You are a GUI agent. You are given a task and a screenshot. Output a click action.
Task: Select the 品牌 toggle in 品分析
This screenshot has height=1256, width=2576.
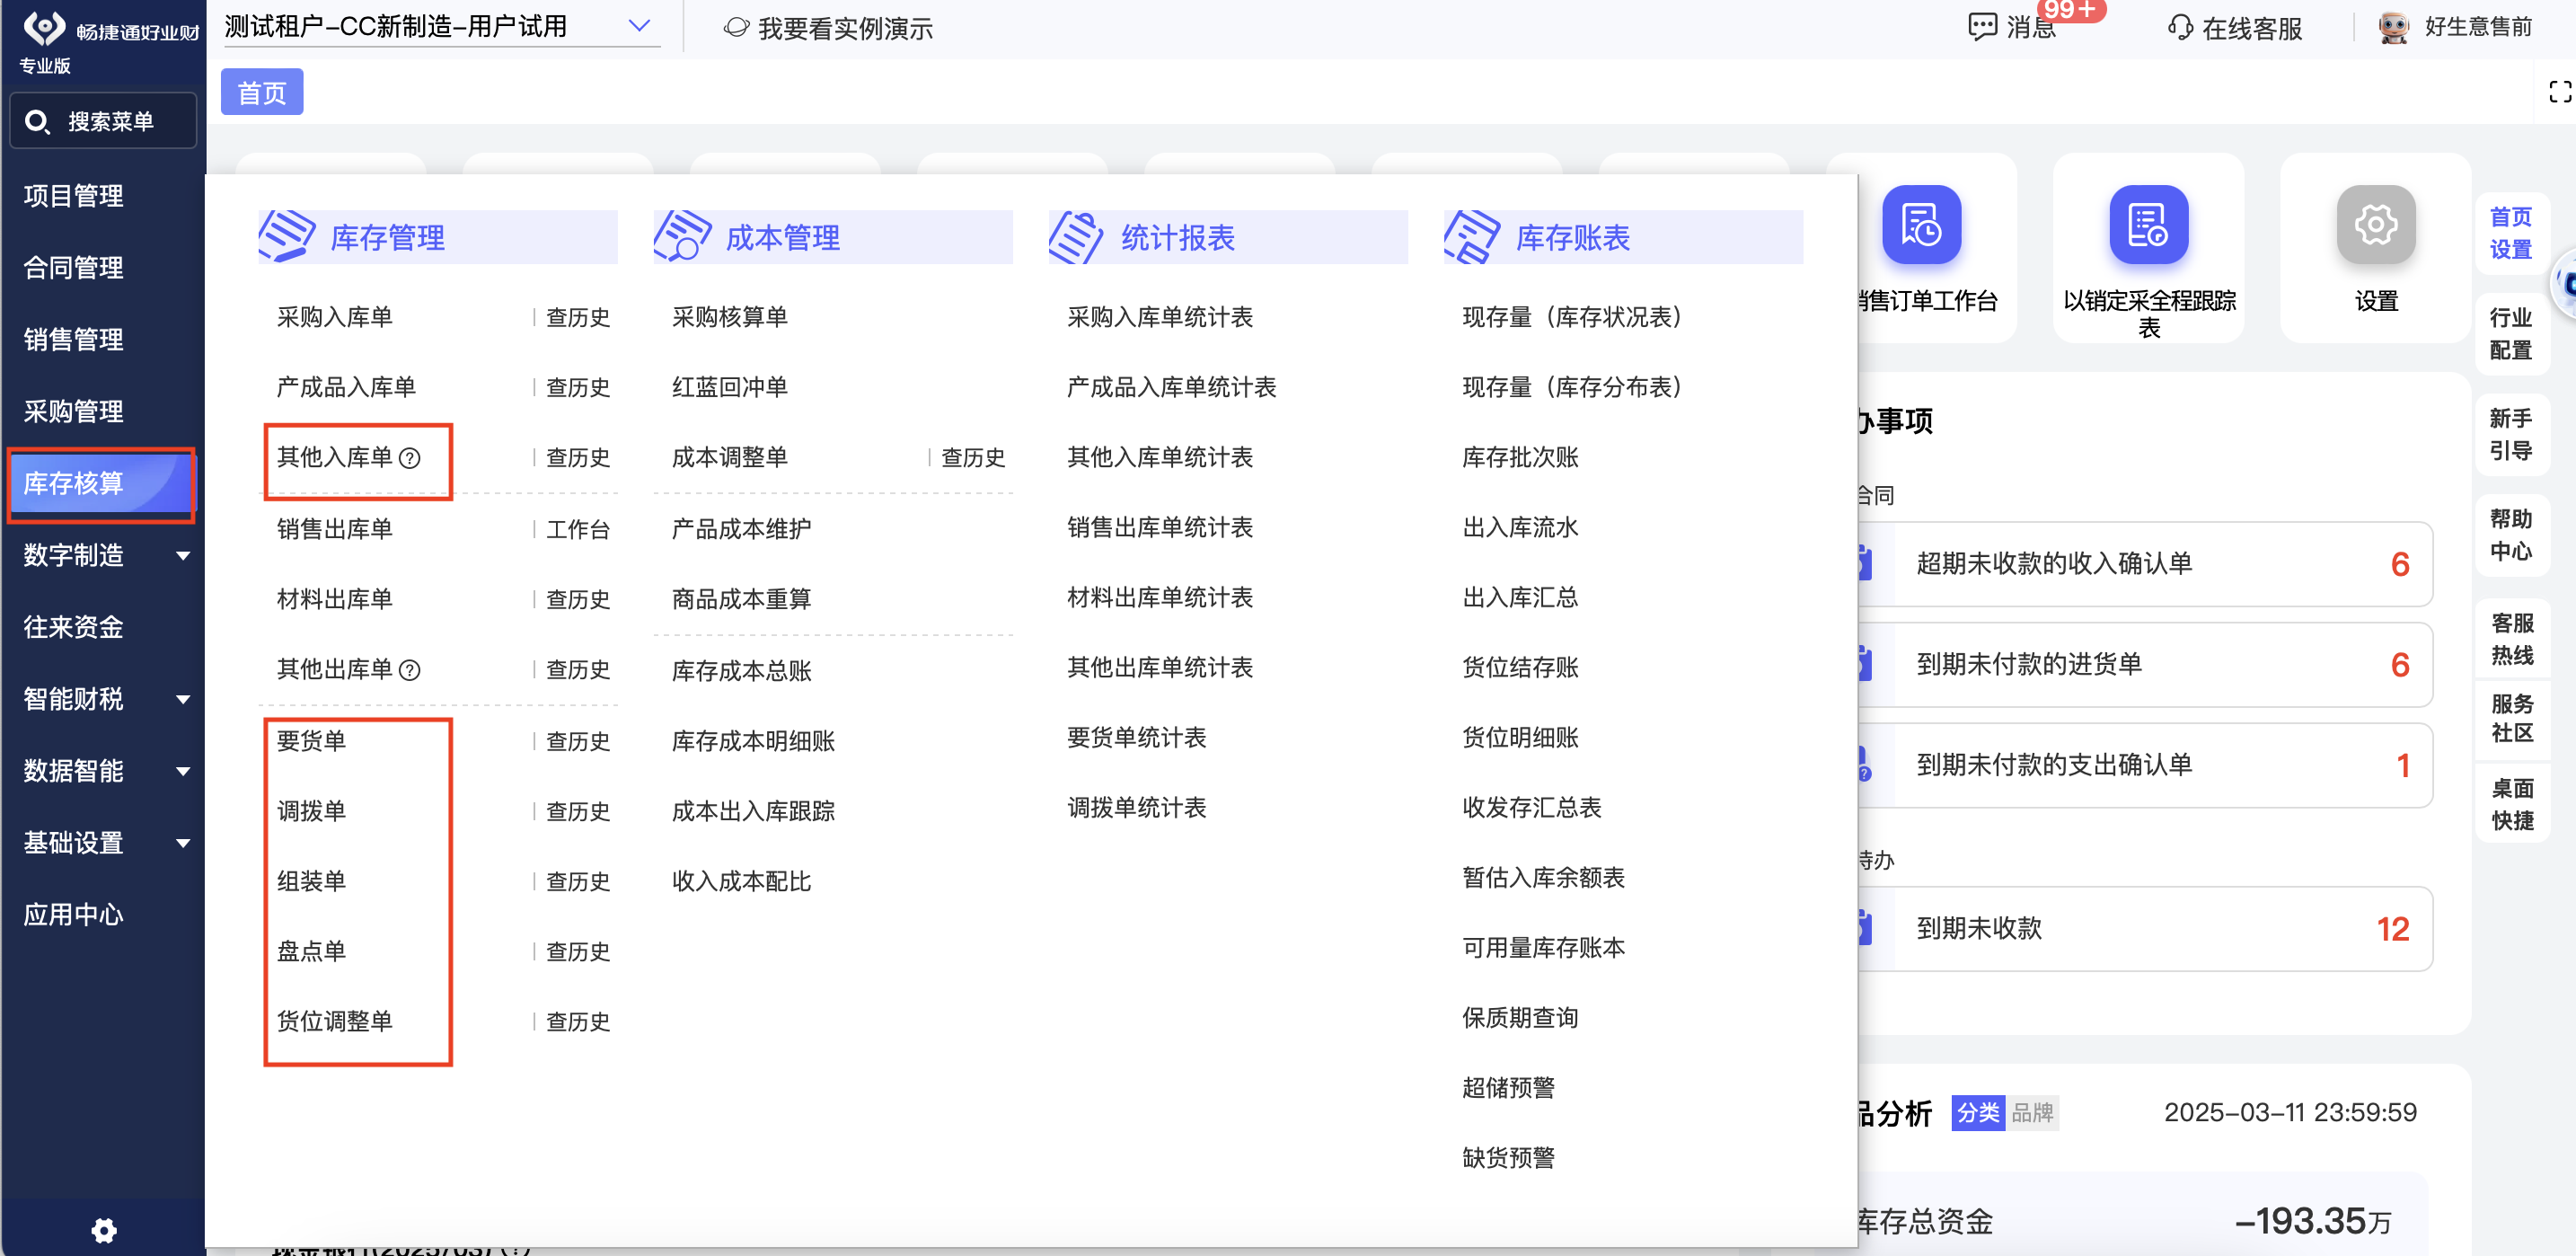pos(2032,1113)
